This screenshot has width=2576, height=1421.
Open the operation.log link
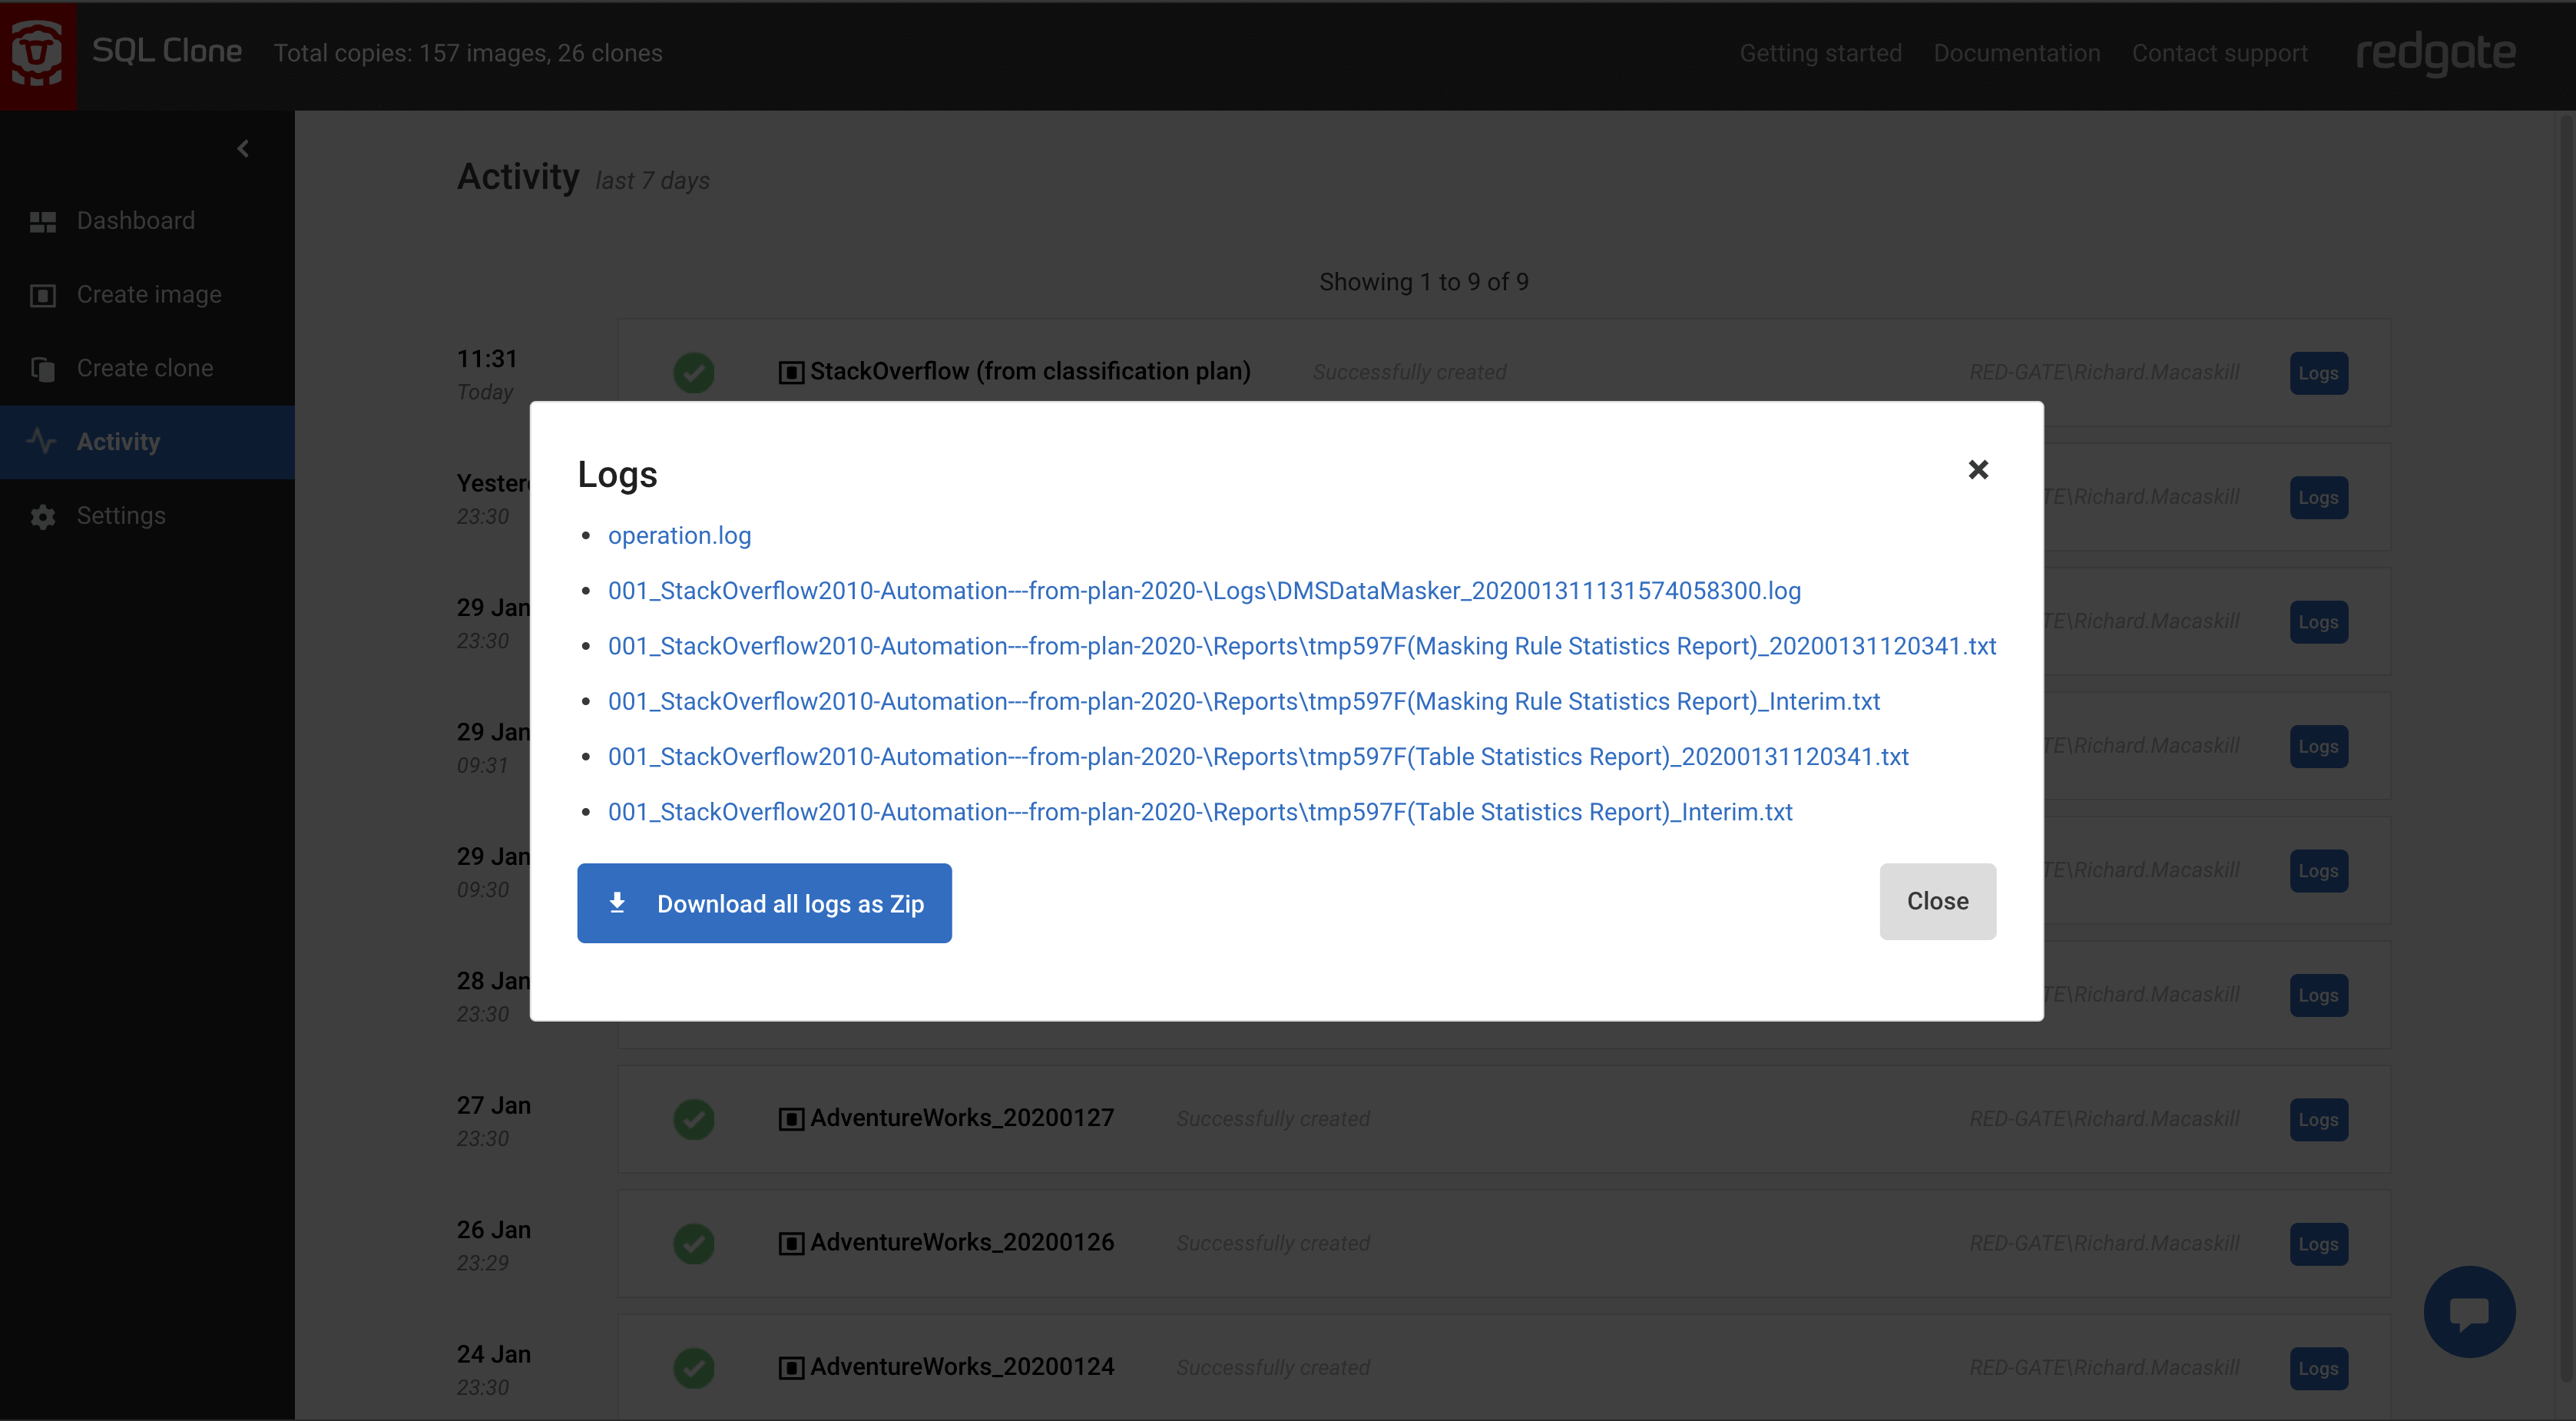pos(679,536)
